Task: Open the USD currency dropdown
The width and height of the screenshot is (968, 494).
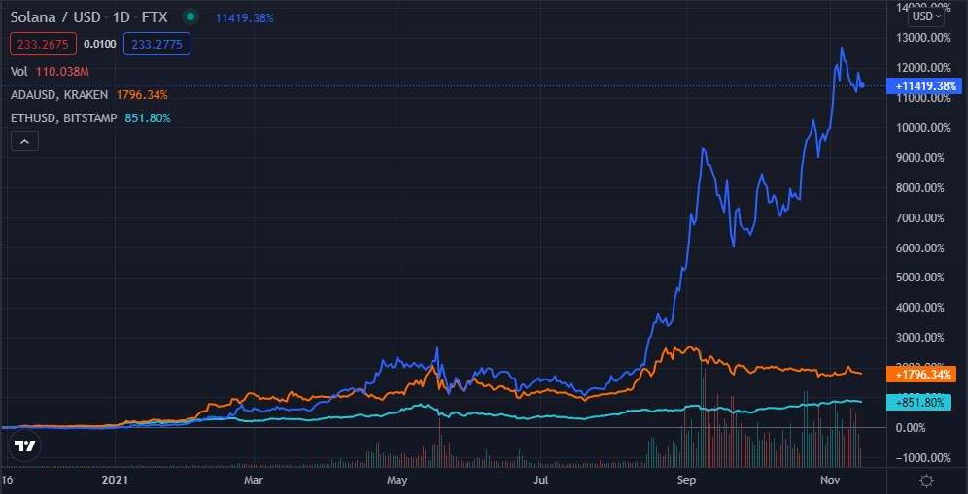Action: pos(925,16)
